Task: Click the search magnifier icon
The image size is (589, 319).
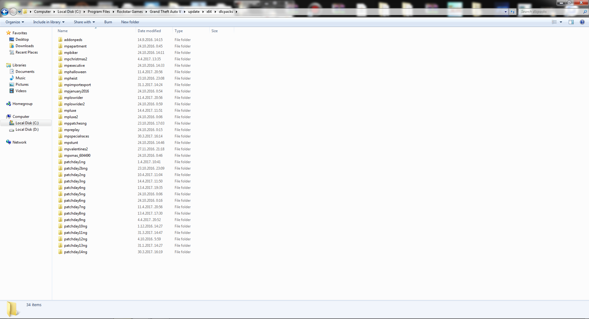Action: coord(585,12)
